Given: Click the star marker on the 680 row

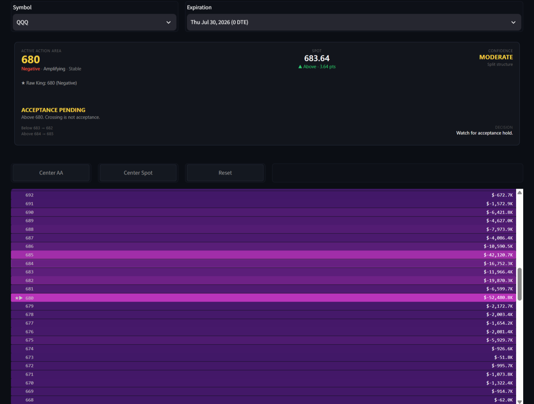Looking at the screenshot, I should [x=17, y=298].
